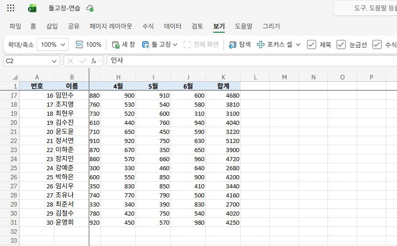Screen dimensions: 397x246
Task: Expand the 틀 고정 dropdown arrow
Action: pos(175,45)
